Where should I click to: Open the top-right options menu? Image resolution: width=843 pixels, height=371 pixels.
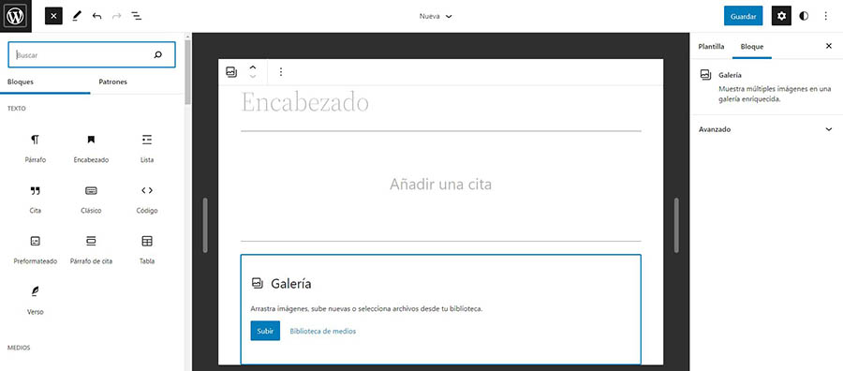click(826, 16)
